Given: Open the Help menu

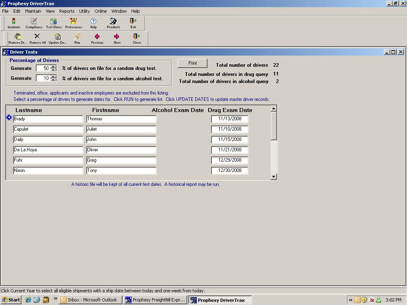Looking at the screenshot, I should (x=135, y=11).
